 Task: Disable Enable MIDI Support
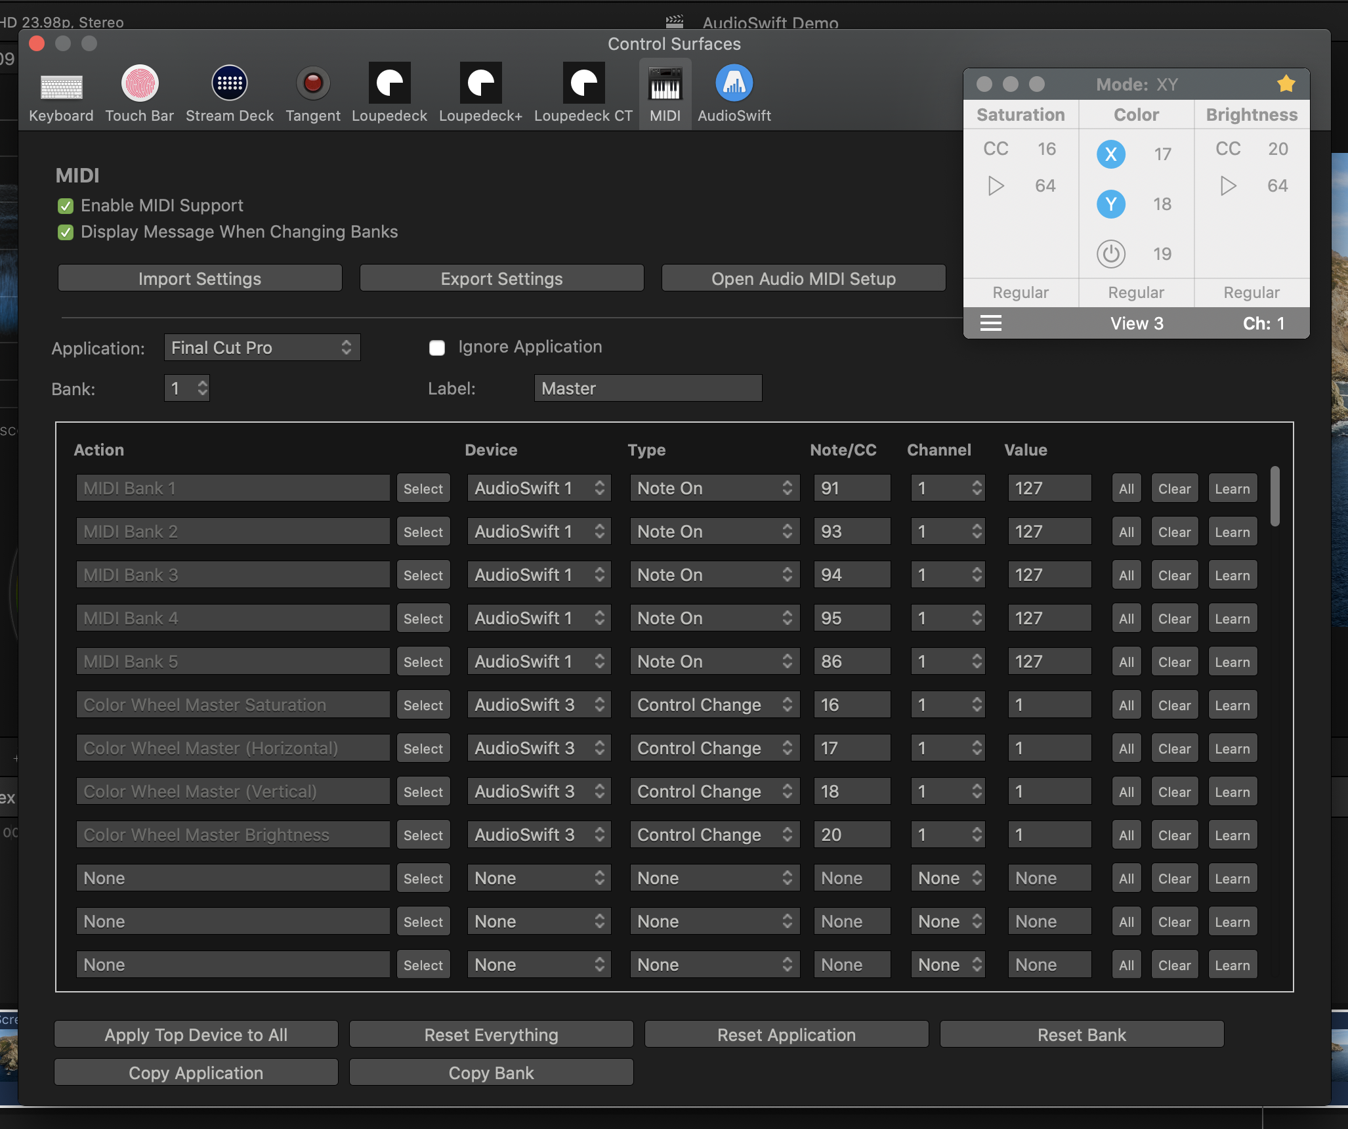(66, 205)
